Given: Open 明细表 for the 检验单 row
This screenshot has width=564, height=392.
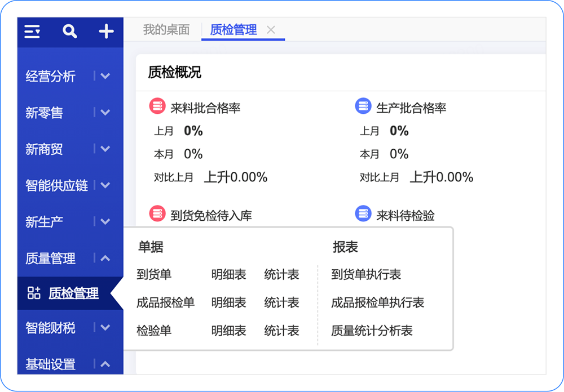Looking at the screenshot, I should click(x=229, y=331).
